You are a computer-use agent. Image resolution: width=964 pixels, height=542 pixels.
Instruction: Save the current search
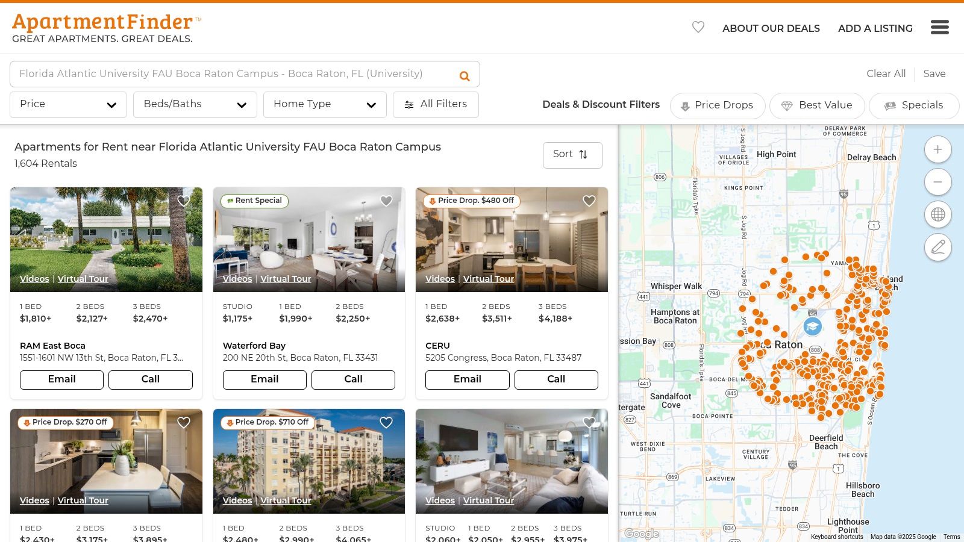[x=934, y=73]
